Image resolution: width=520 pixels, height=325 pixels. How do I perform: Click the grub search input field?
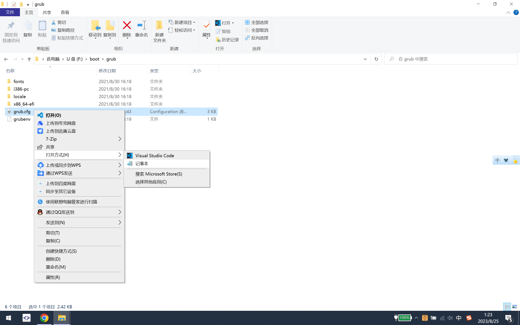(x=451, y=59)
